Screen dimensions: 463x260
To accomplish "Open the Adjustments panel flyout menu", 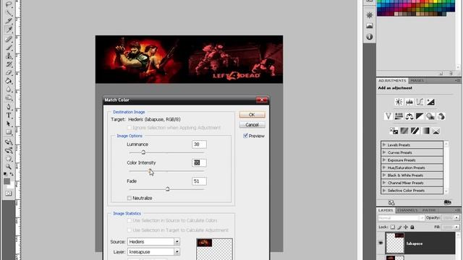I will pyautogui.click(x=458, y=80).
